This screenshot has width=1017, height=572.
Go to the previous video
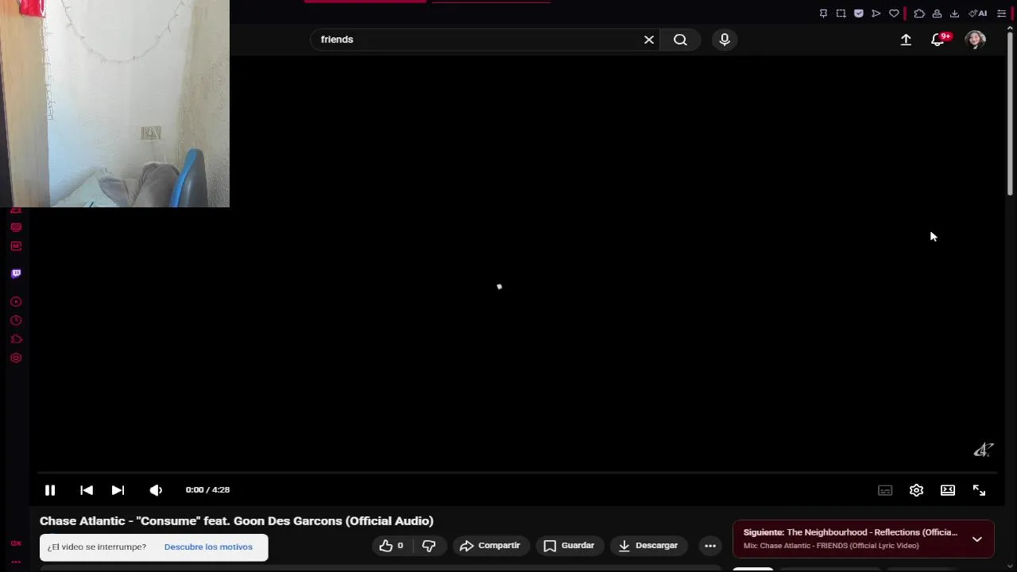(87, 490)
